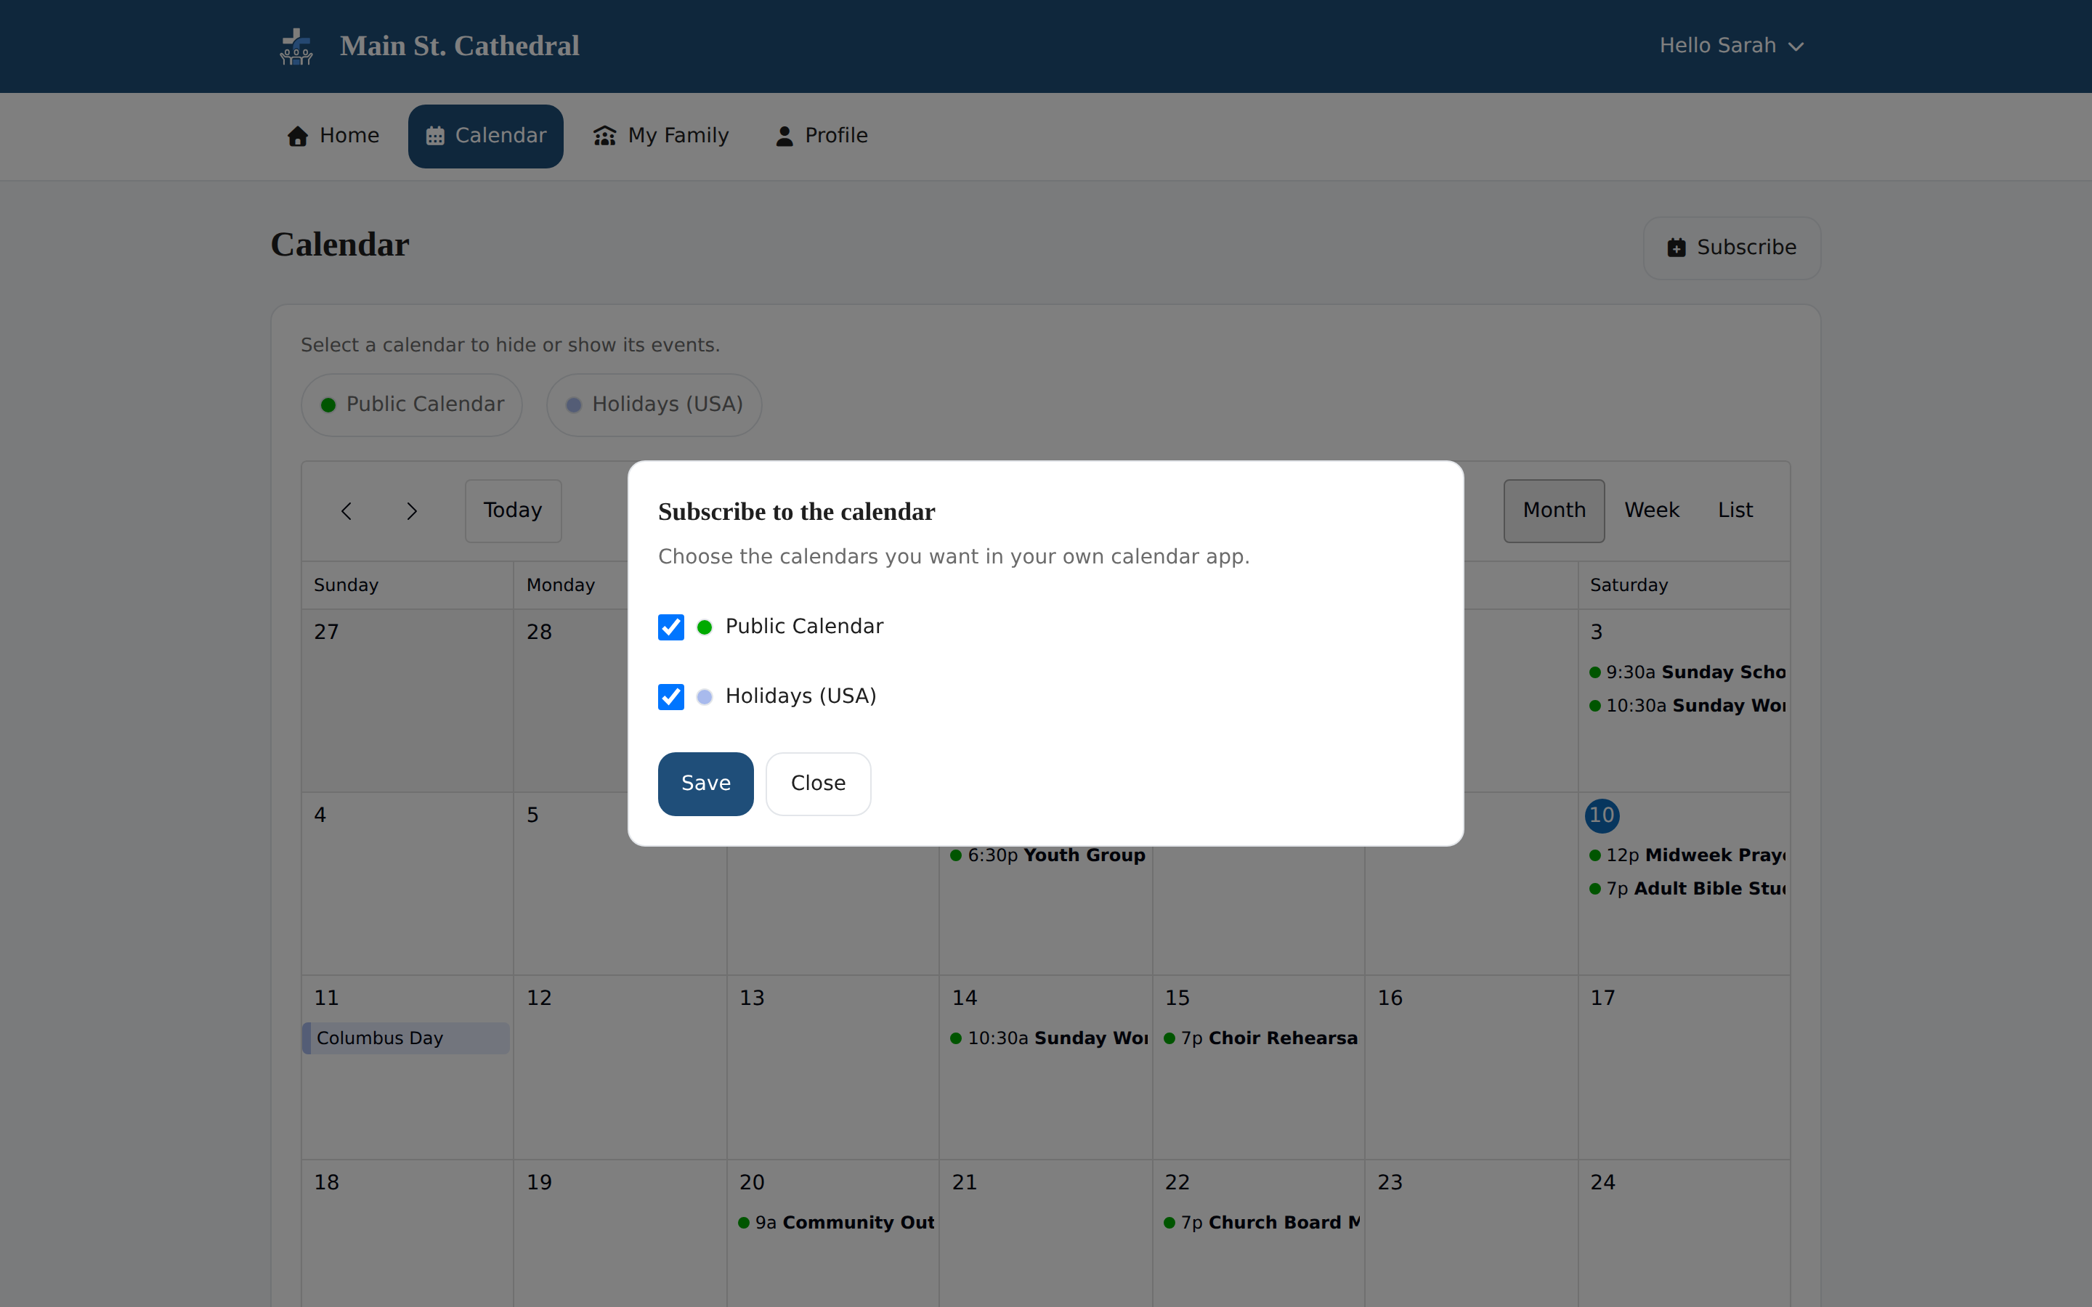The width and height of the screenshot is (2092, 1307).
Task: Click the green dot beside Public Calendar in dialog
Action: 705,627
